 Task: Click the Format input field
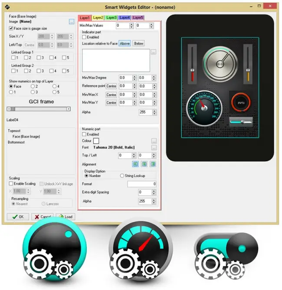point(142,184)
